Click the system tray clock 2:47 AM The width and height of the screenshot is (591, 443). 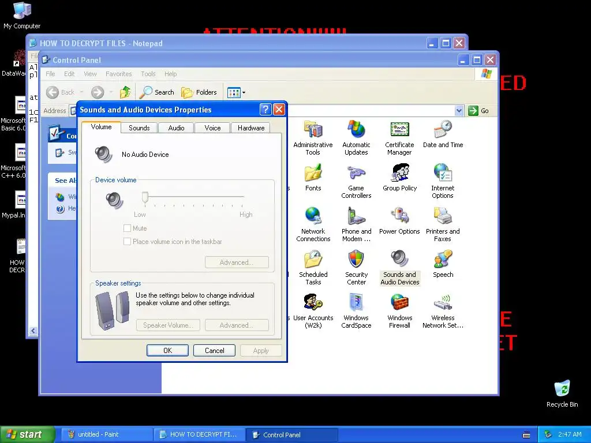570,434
